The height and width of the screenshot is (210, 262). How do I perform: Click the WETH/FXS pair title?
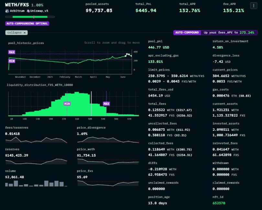coord(17,5)
